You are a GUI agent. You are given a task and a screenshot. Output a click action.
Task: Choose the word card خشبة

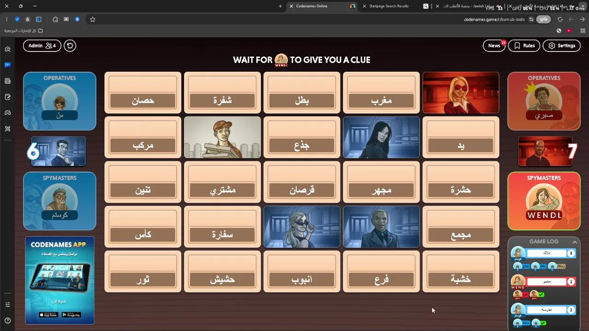point(461,271)
